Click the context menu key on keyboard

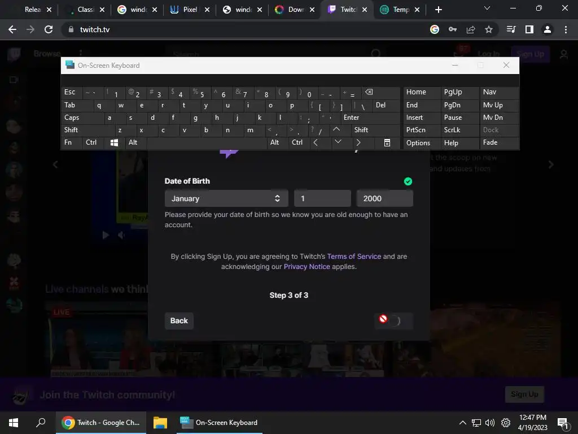point(387,142)
